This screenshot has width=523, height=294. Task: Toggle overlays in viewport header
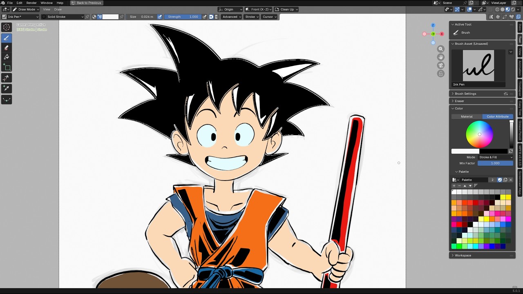tap(469, 9)
